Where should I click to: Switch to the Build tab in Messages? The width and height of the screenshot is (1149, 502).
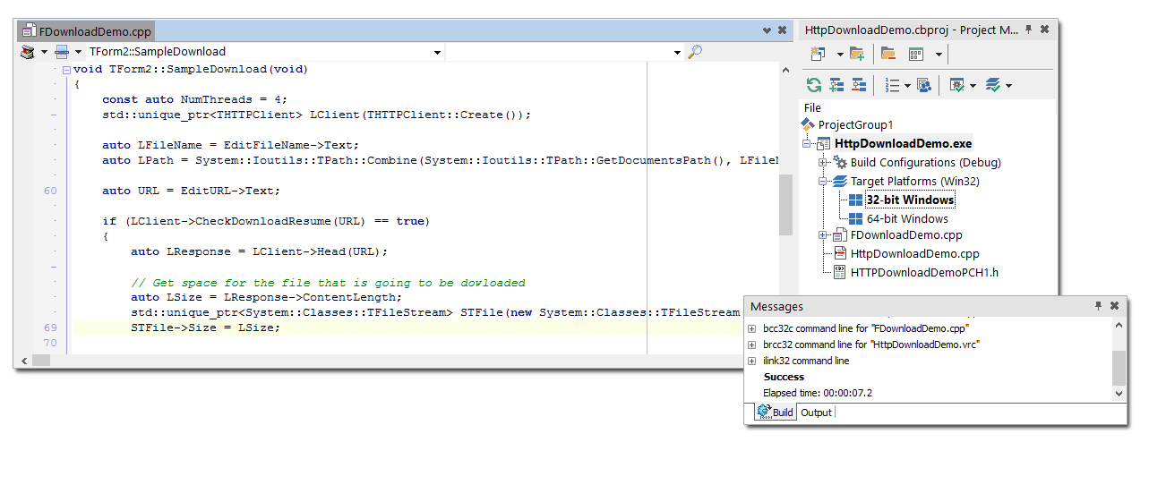pos(776,413)
